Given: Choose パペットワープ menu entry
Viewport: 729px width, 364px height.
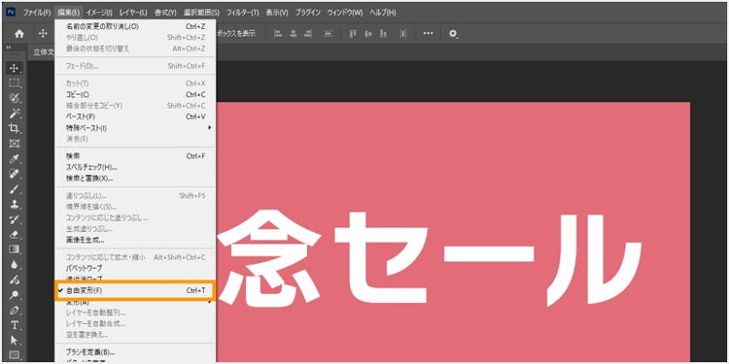Looking at the screenshot, I should point(135,268).
